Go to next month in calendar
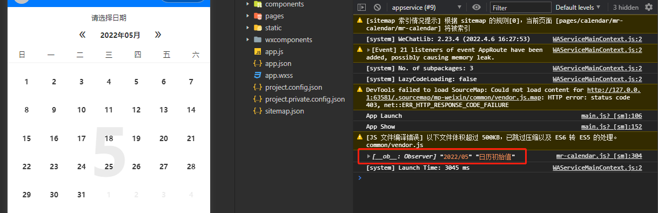Screen dimensions: 658x213 coord(158,35)
